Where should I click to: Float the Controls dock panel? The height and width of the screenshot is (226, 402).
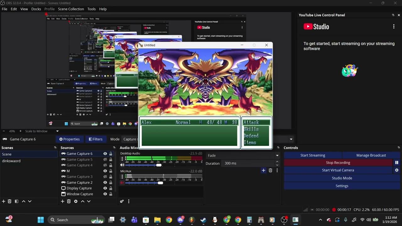(x=399, y=148)
